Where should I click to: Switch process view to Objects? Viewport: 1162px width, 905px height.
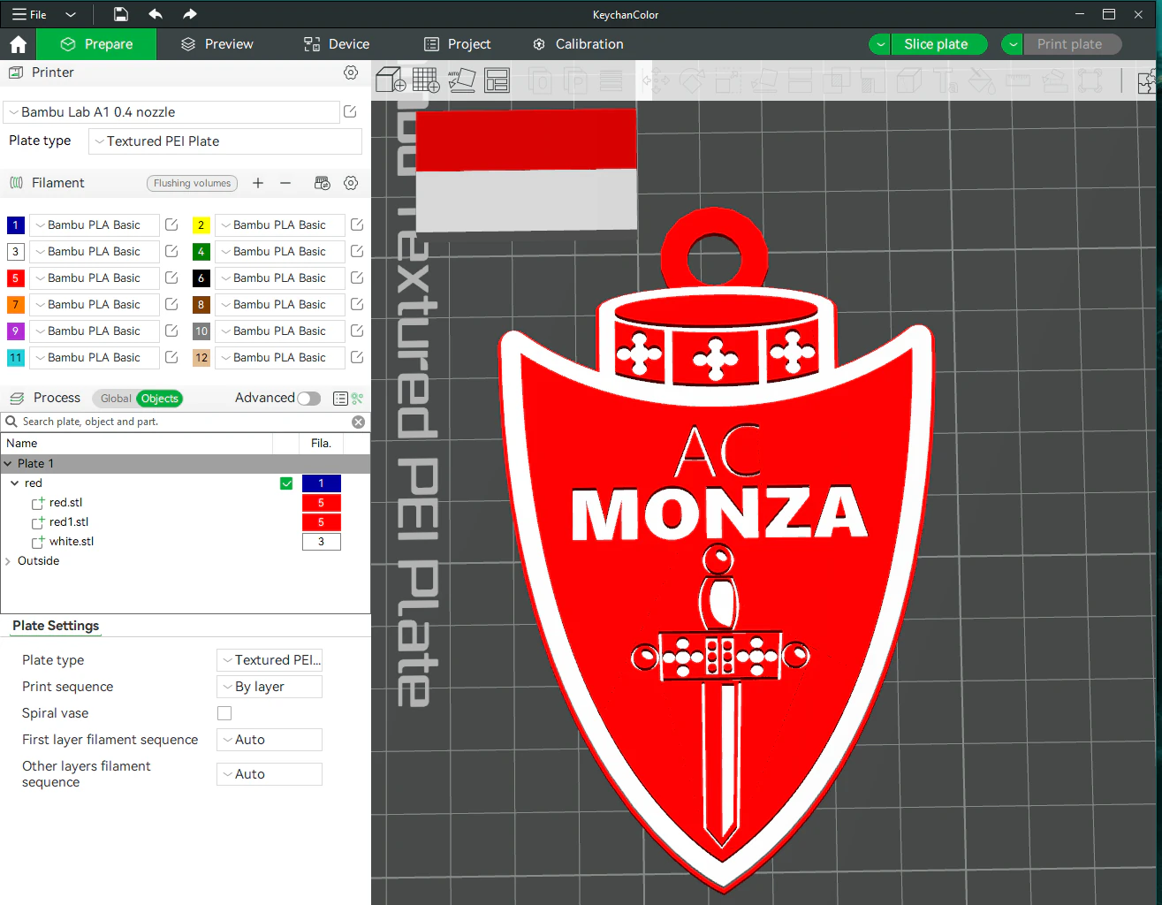[160, 399]
